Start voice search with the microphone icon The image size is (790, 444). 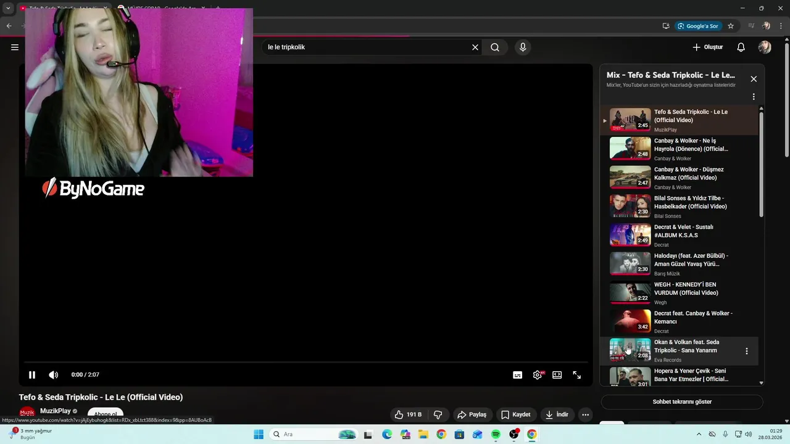pos(523,47)
